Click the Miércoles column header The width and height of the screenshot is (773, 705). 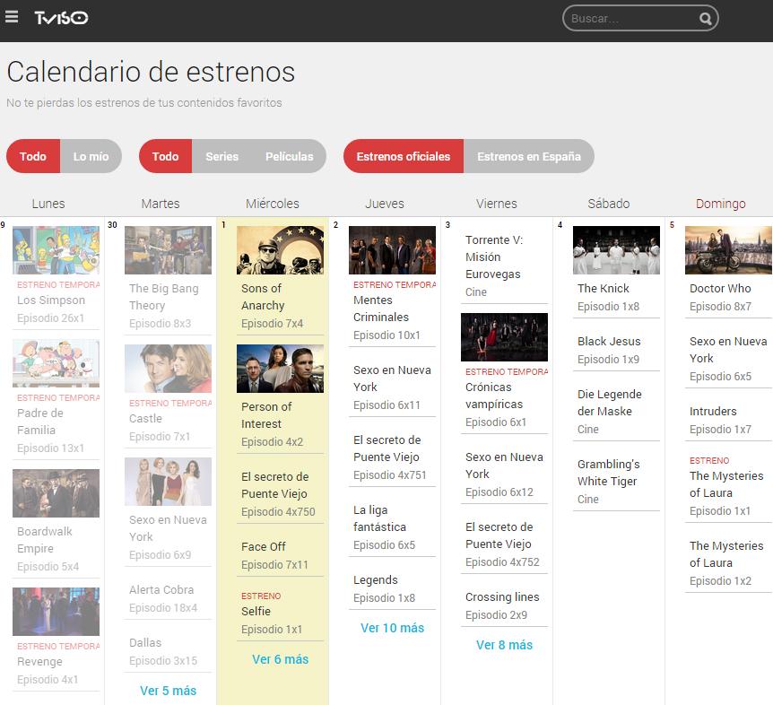coord(272,204)
